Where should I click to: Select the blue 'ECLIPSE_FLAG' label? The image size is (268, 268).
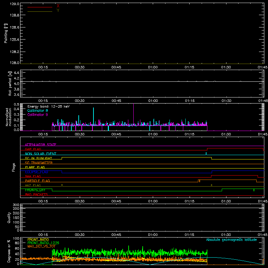pyautogui.click(x=37, y=172)
